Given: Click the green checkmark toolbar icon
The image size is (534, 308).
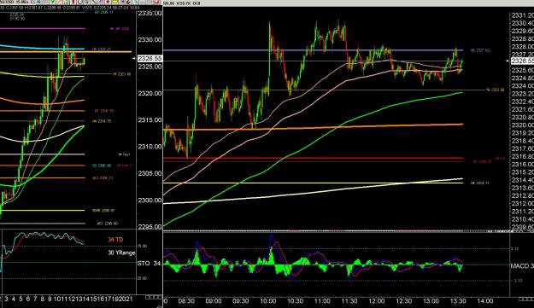Looking at the screenshot, I should click(x=53, y=2).
